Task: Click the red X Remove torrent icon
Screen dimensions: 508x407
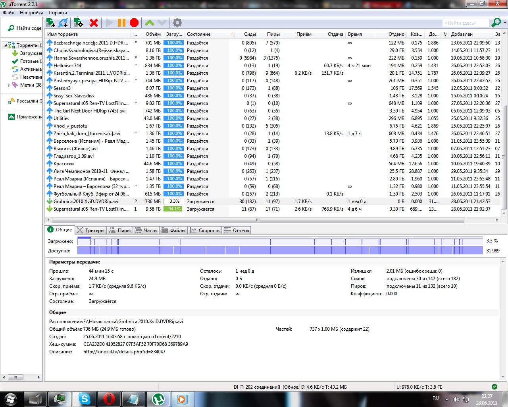Action: click(x=94, y=23)
